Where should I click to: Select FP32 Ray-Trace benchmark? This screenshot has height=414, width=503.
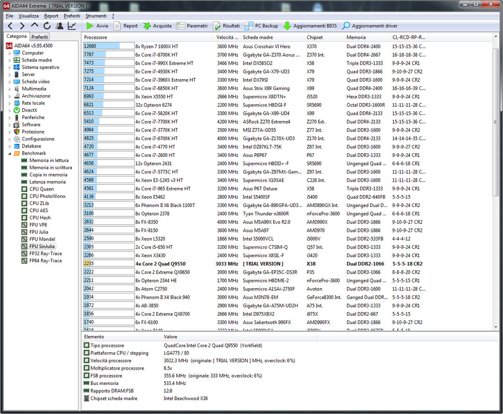click(x=46, y=254)
